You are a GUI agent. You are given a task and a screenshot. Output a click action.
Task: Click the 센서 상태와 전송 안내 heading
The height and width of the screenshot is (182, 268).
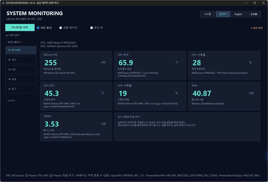129,117
